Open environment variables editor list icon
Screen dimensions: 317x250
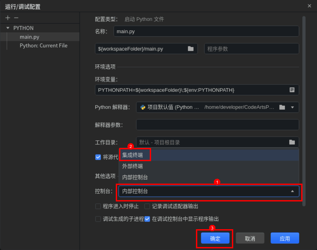(292, 90)
